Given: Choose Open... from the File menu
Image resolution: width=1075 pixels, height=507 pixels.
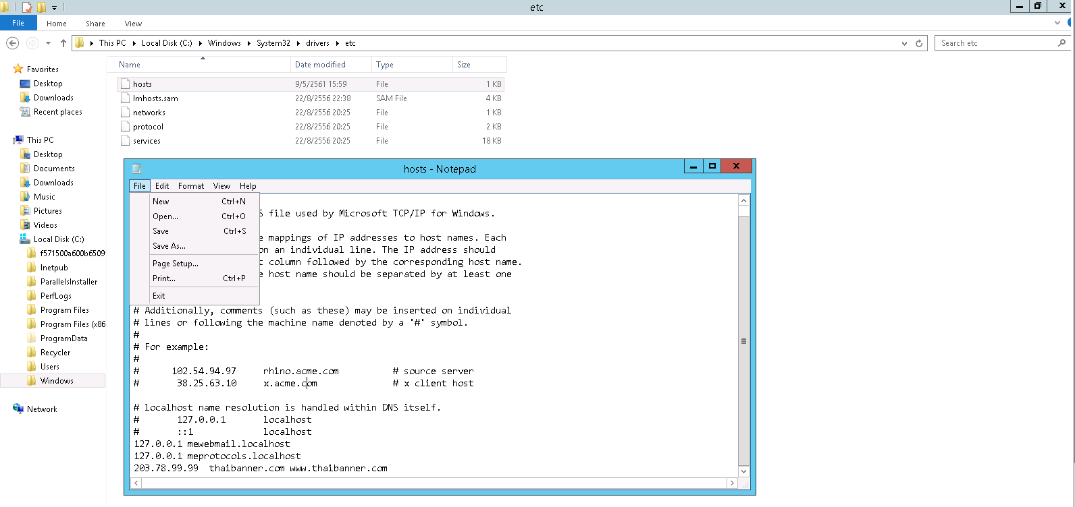Looking at the screenshot, I should pyautogui.click(x=204, y=216).
